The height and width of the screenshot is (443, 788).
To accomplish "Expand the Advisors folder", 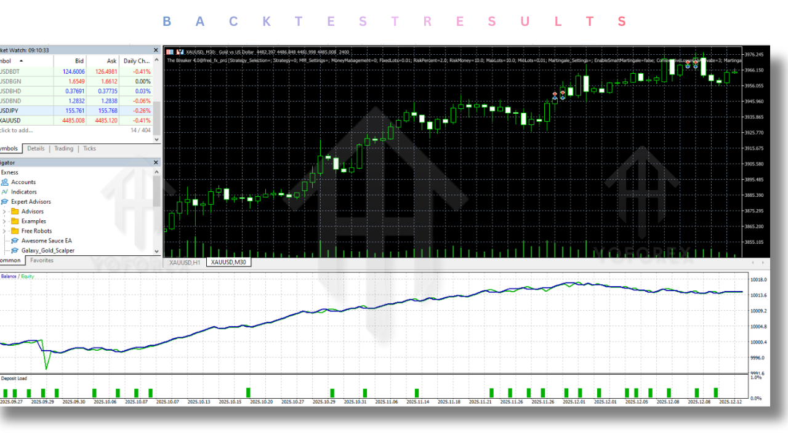I will (4, 212).
